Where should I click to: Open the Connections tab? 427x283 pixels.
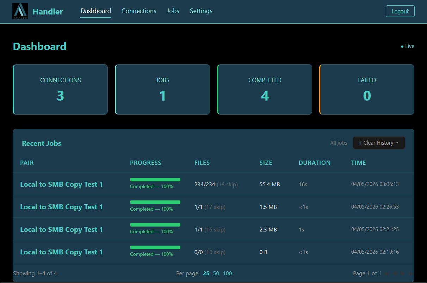pyautogui.click(x=139, y=11)
